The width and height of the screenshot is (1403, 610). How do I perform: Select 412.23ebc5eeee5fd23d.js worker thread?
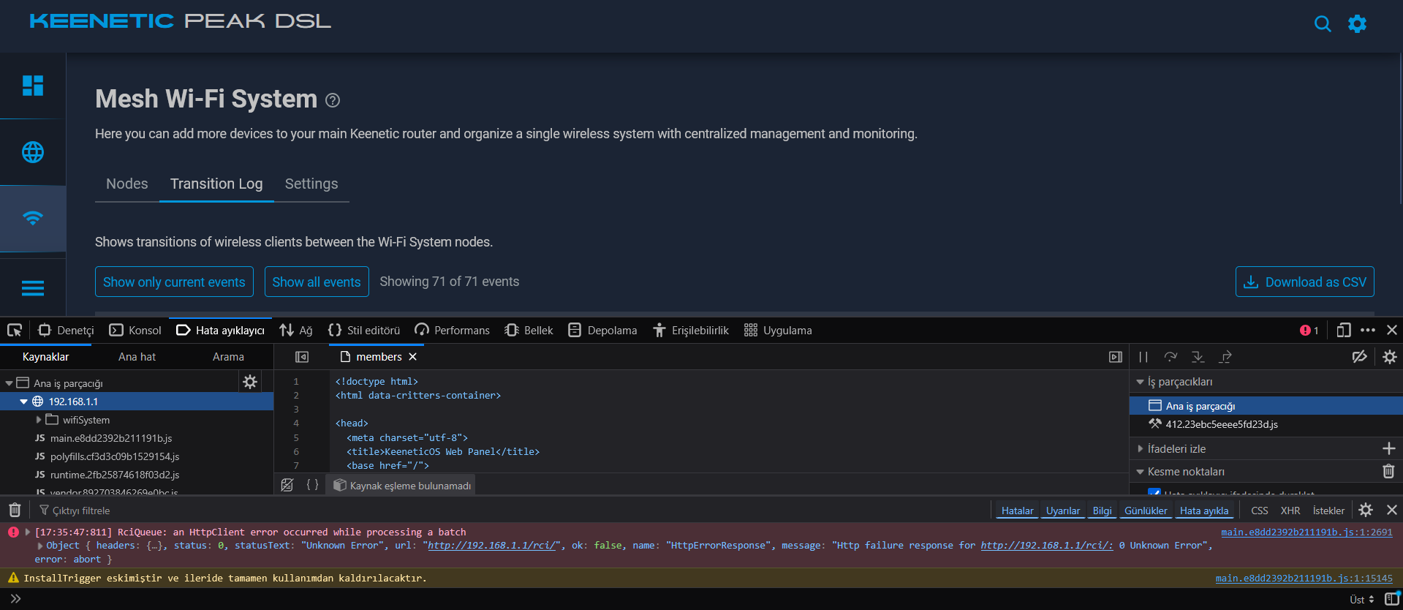tap(1221, 424)
